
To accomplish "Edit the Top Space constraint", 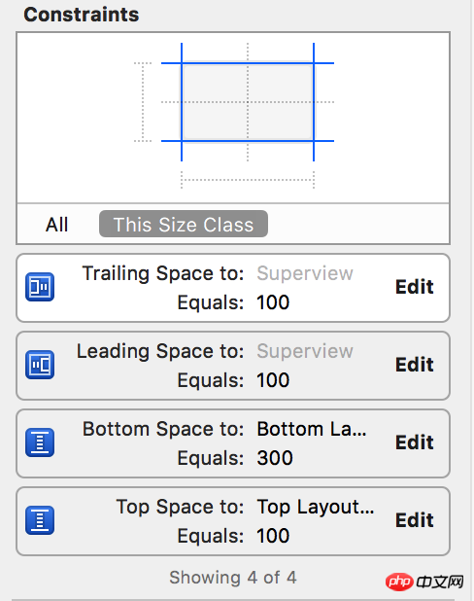I will pyautogui.click(x=415, y=520).
